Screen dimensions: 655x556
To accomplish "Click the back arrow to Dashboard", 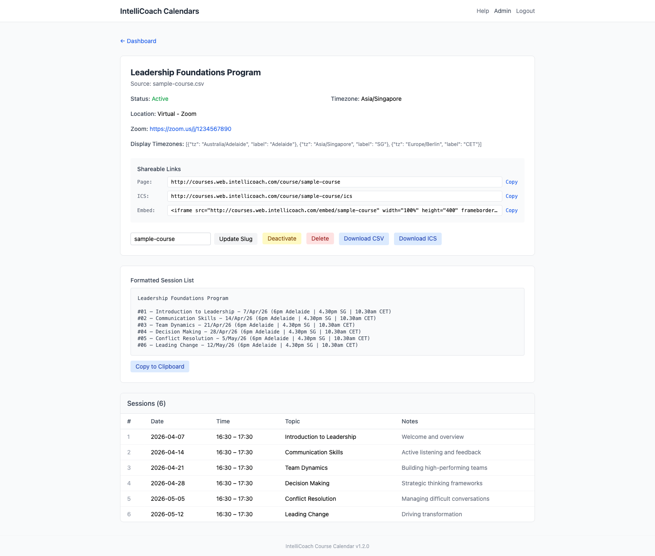I will tap(123, 41).
